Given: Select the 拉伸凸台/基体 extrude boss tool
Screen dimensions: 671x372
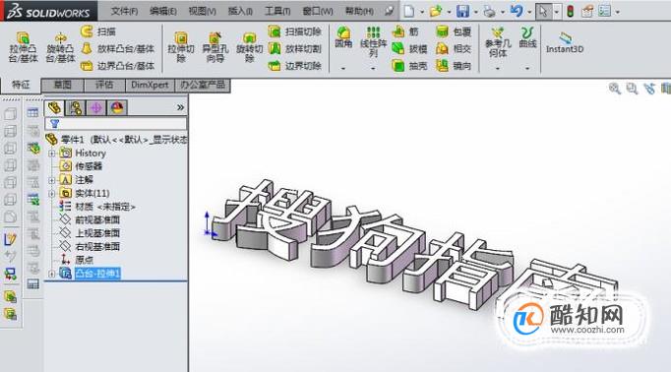Looking at the screenshot, I should click(x=24, y=47).
